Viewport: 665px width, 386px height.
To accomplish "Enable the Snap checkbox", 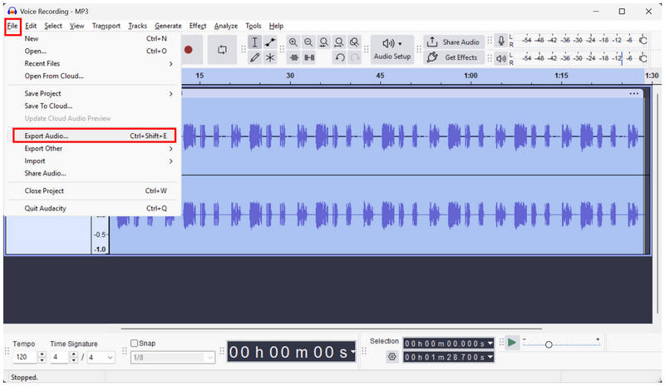I will click(135, 343).
